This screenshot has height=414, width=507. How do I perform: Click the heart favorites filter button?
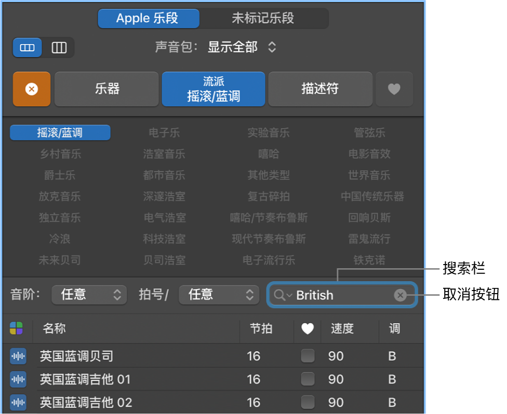pos(394,89)
